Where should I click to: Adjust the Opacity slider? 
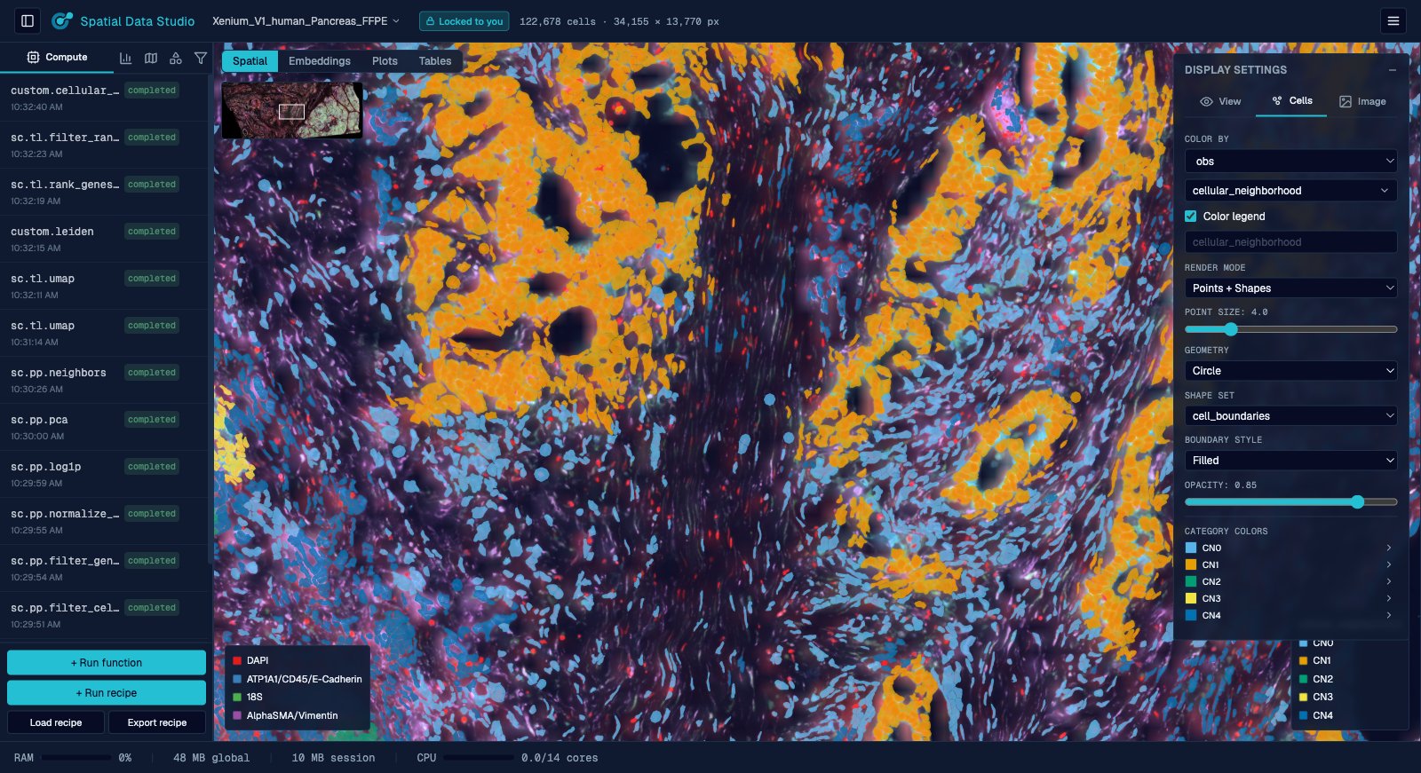[x=1290, y=501]
